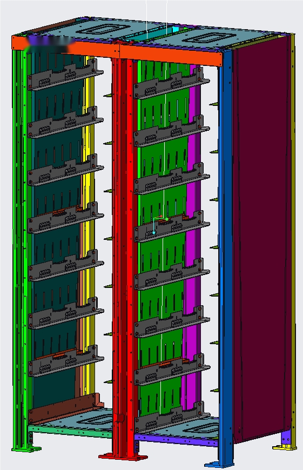Click the orange top beam above right bay
The height and width of the screenshot is (470, 303).
(x=171, y=55)
